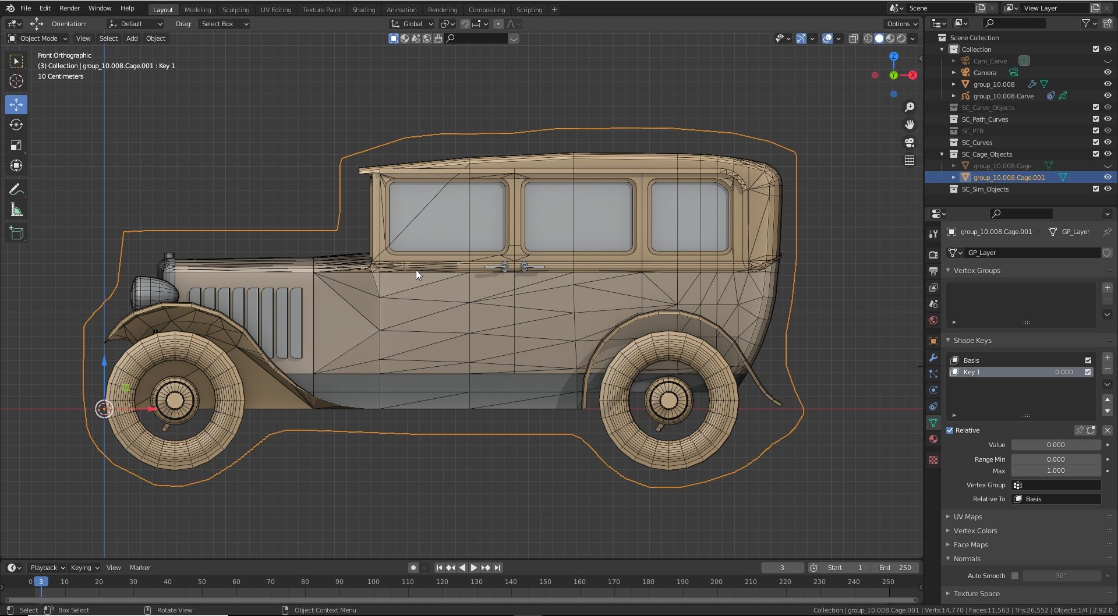This screenshot has height=616, width=1118.
Task: Toggle Basis shape key checkbox
Action: coord(1088,360)
